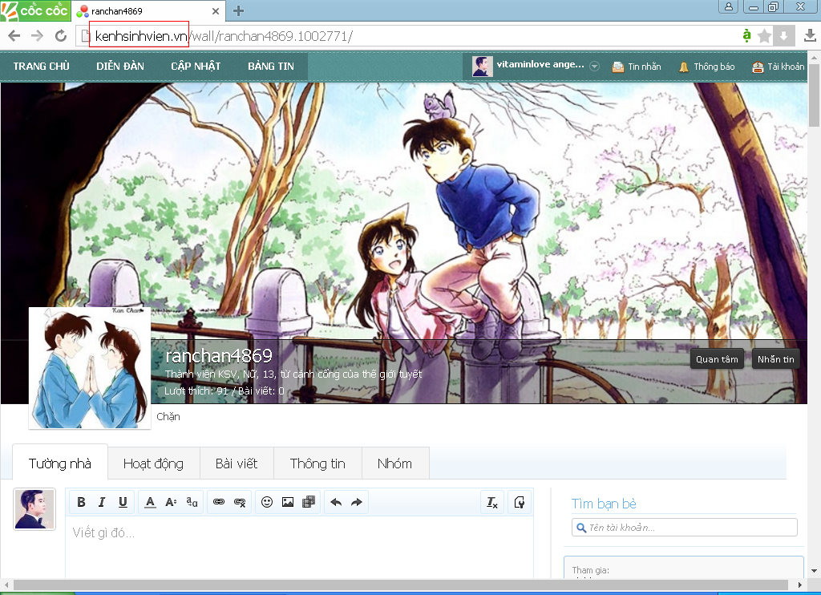The width and height of the screenshot is (821, 595).
Task: Go forward in browser history
Action: click(x=37, y=36)
